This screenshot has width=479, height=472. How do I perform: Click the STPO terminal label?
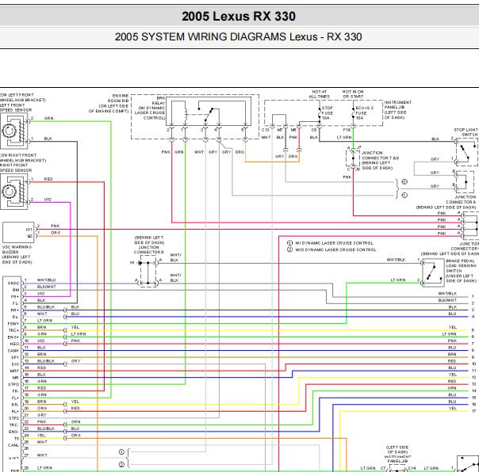pyautogui.click(x=13, y=384)
